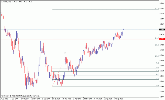Click the 138.2 Fibonacci level label
The height and width of the screenshot is (100, 165).
(x=157, y=45)
